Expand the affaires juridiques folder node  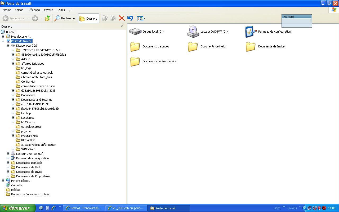coord(13,64)
